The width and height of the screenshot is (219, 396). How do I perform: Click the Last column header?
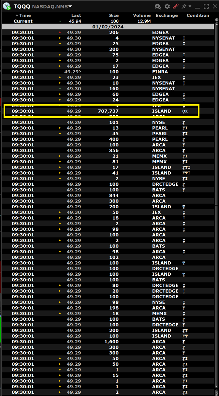(76, 15)
